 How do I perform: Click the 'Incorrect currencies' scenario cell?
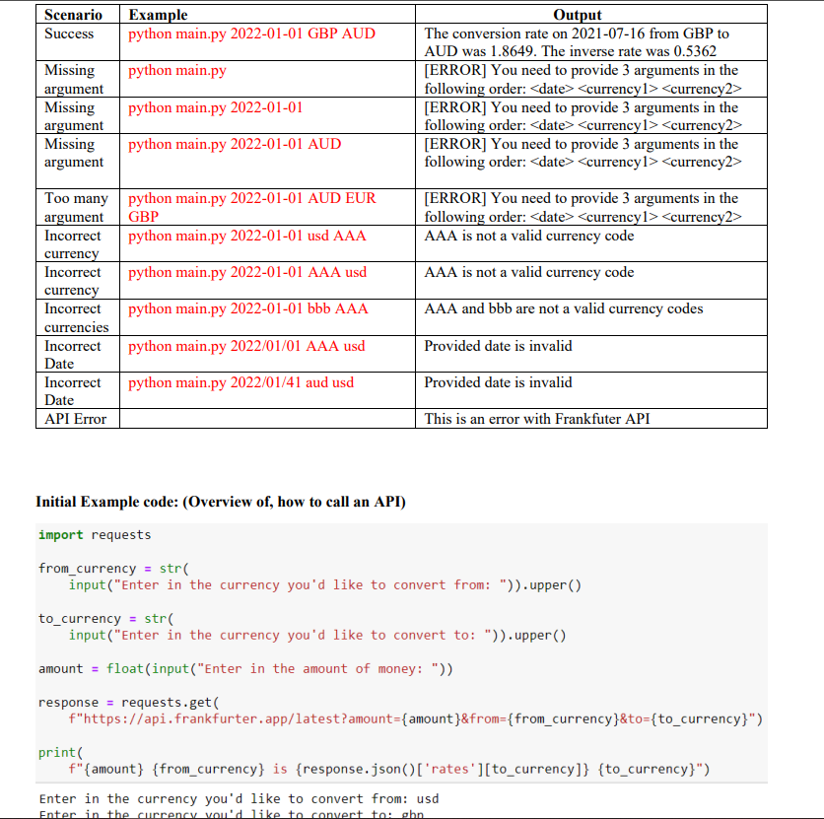point(76,317)
